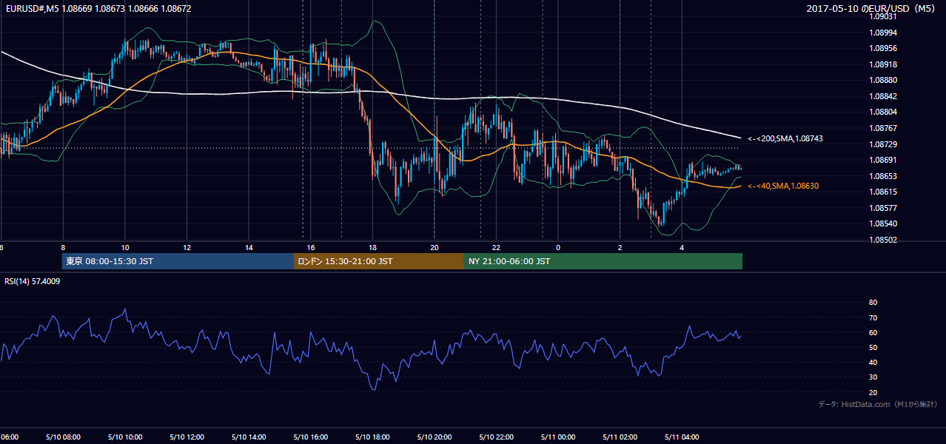Click RSI scale label 20 on right axis
The height and width of the screenshot is (444, 946).
(873, 392)
